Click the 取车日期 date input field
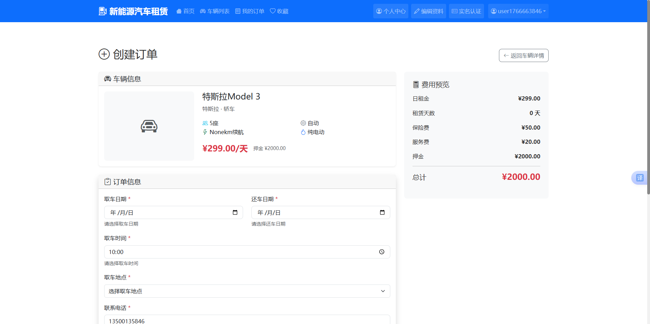This screenshot has height=324, width=650. (x=174, y=212)
